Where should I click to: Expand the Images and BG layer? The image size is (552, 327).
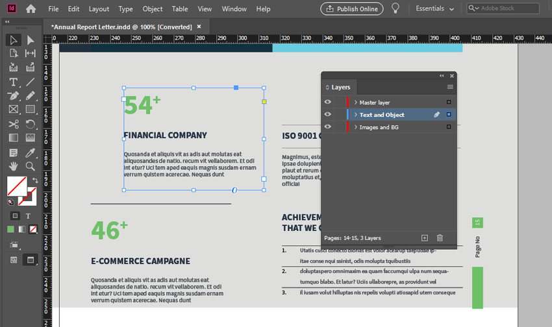[356, 127]
